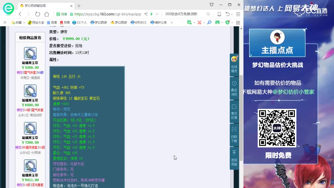Click the green shield security icon
The height and width of the screenshot is (188, 334).
tap(227, 22)
